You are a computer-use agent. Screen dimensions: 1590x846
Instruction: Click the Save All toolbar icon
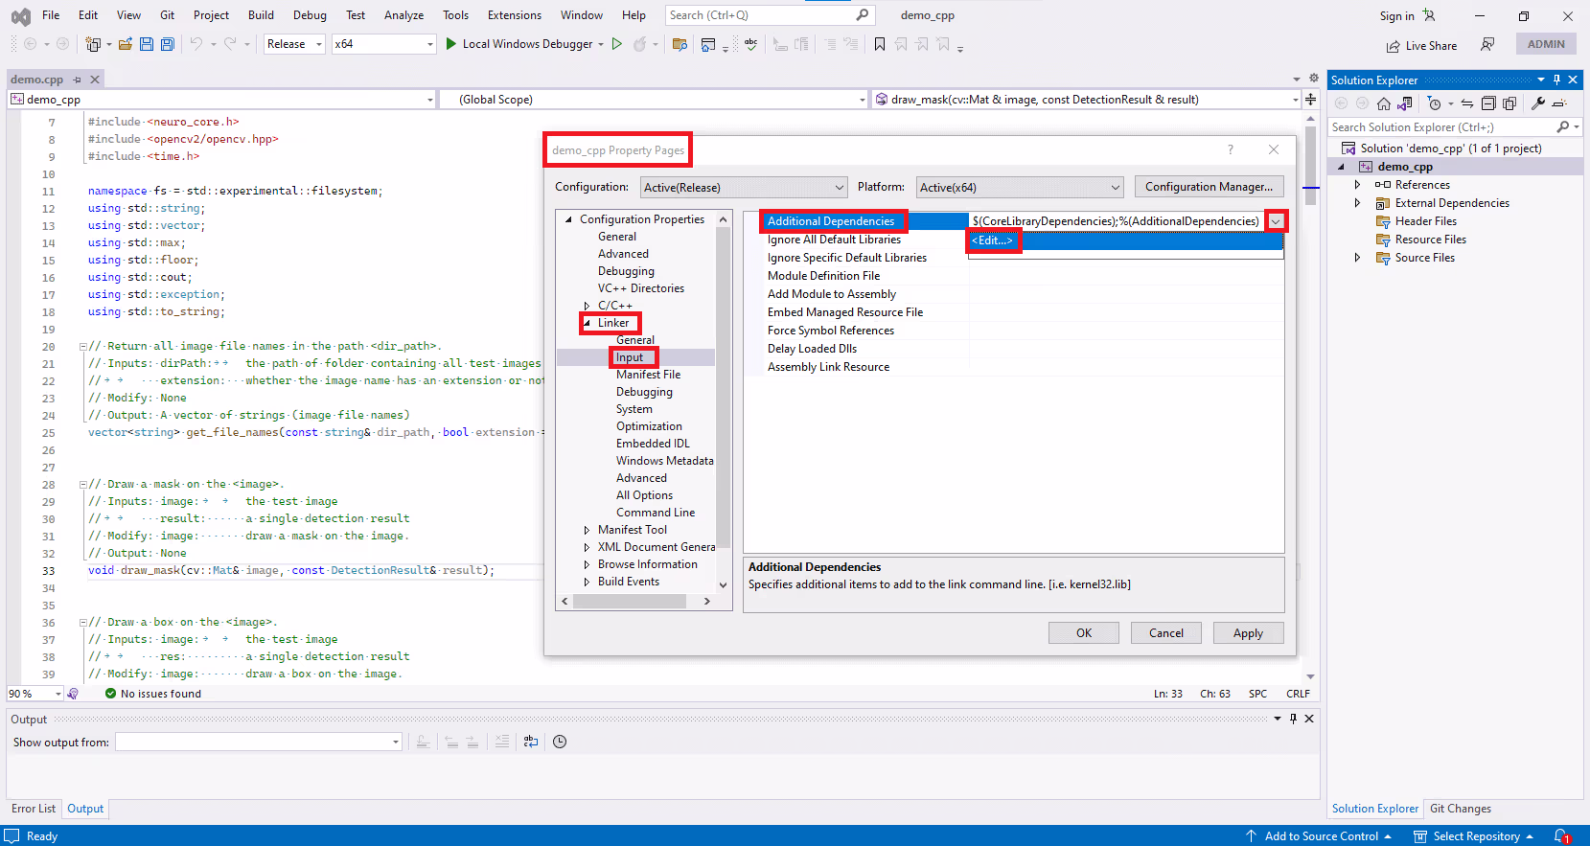168,44
